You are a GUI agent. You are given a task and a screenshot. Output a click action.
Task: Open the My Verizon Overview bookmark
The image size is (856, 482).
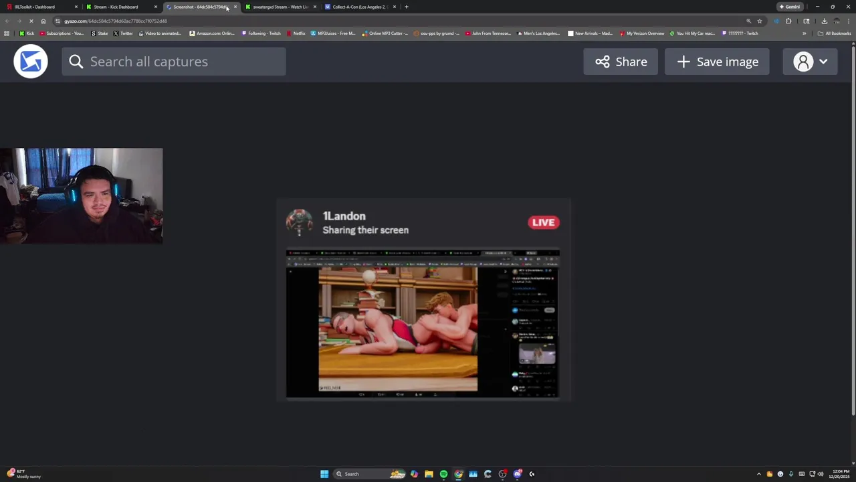coord(642,33)
